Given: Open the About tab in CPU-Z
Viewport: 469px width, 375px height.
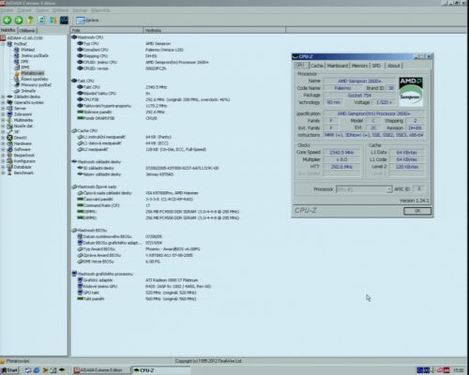Looking at the screenshot, I should click(394, 66).
